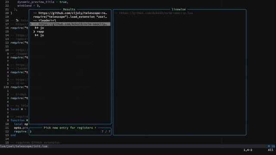Click the nvim-neoclip.lua URL in the preview pane

[x=156, y=13]
